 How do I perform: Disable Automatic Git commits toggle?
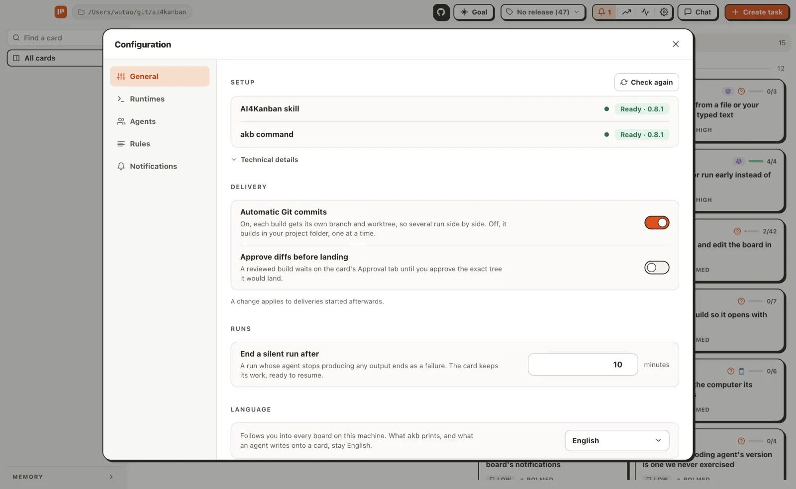pyautogui.click(x=657, y=223)
